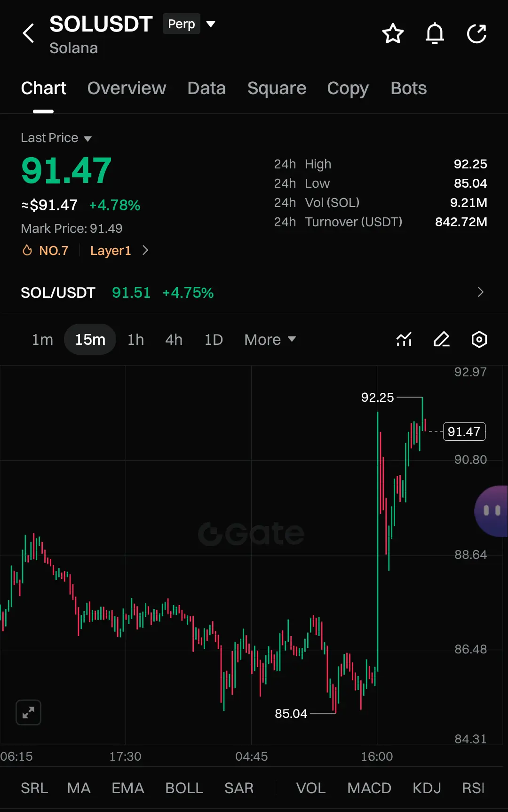Switch to the Copy tab
Screen dimensions: 508x812
click(x=348, y=88)
